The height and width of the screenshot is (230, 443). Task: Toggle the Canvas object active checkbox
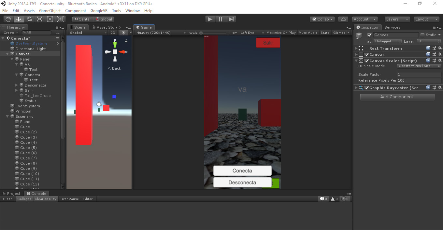(x=369, y=35)
